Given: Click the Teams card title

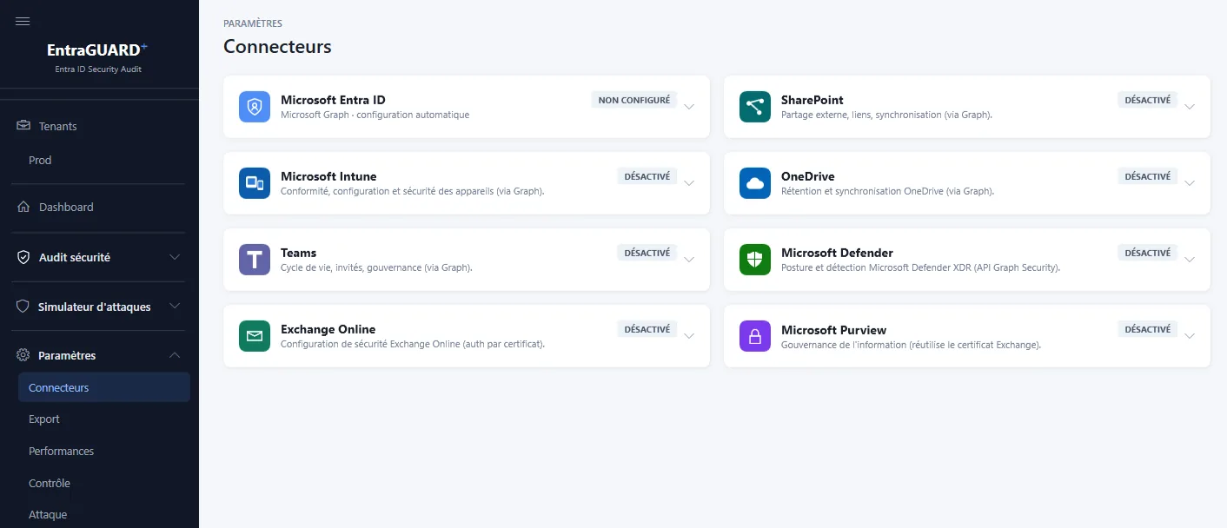Looking at the screenshot, I should click(298, 253).
